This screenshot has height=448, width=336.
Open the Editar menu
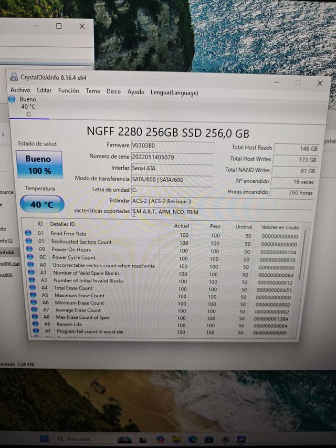click(44, 90)
